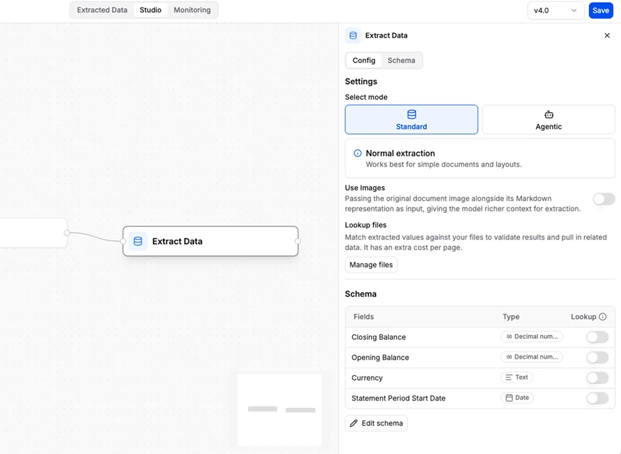Screen dimensions: 621x454
Task: Enable Lookup for Currency field
Action: [597, 378]
